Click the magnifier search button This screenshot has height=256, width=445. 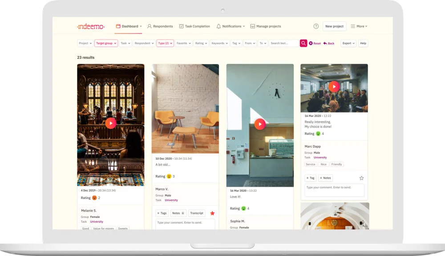[303, 44]
